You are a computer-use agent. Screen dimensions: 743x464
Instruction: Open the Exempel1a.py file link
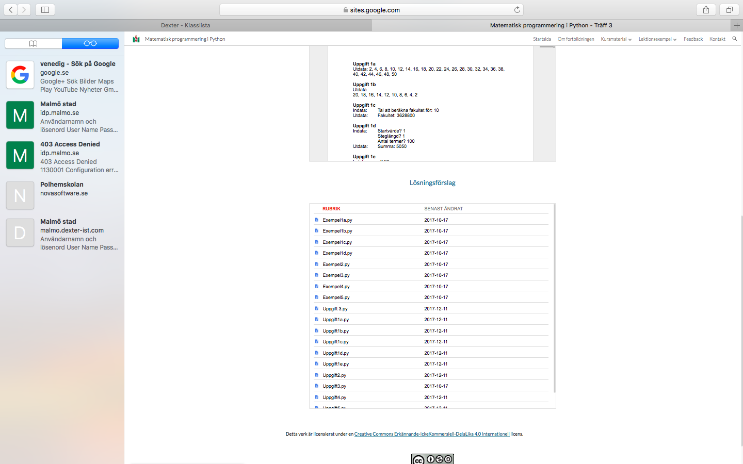click(x=337, y=220)
